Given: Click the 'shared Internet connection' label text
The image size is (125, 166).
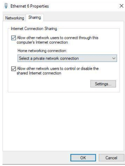Looking at the screenshot, I should (39, 73).
